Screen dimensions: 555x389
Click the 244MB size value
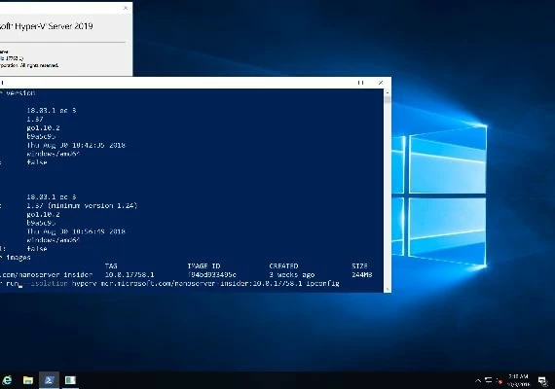[362, 275]
